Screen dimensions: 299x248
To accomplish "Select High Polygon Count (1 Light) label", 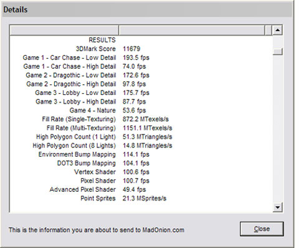I will (76, 137).
